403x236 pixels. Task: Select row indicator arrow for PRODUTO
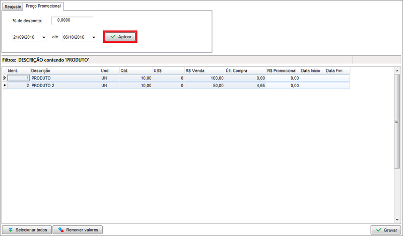[x=5, y=78]
